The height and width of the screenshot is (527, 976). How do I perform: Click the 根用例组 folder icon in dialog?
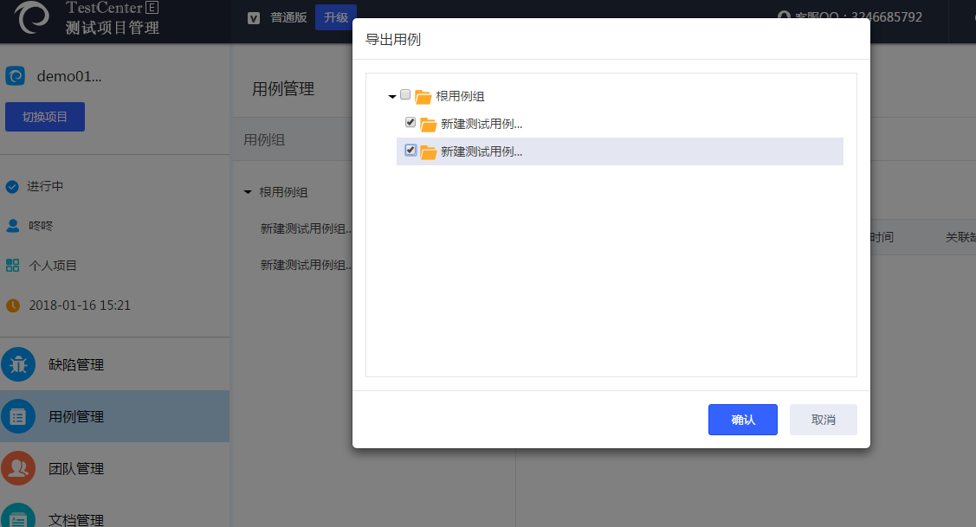click(x=423, y=97)
